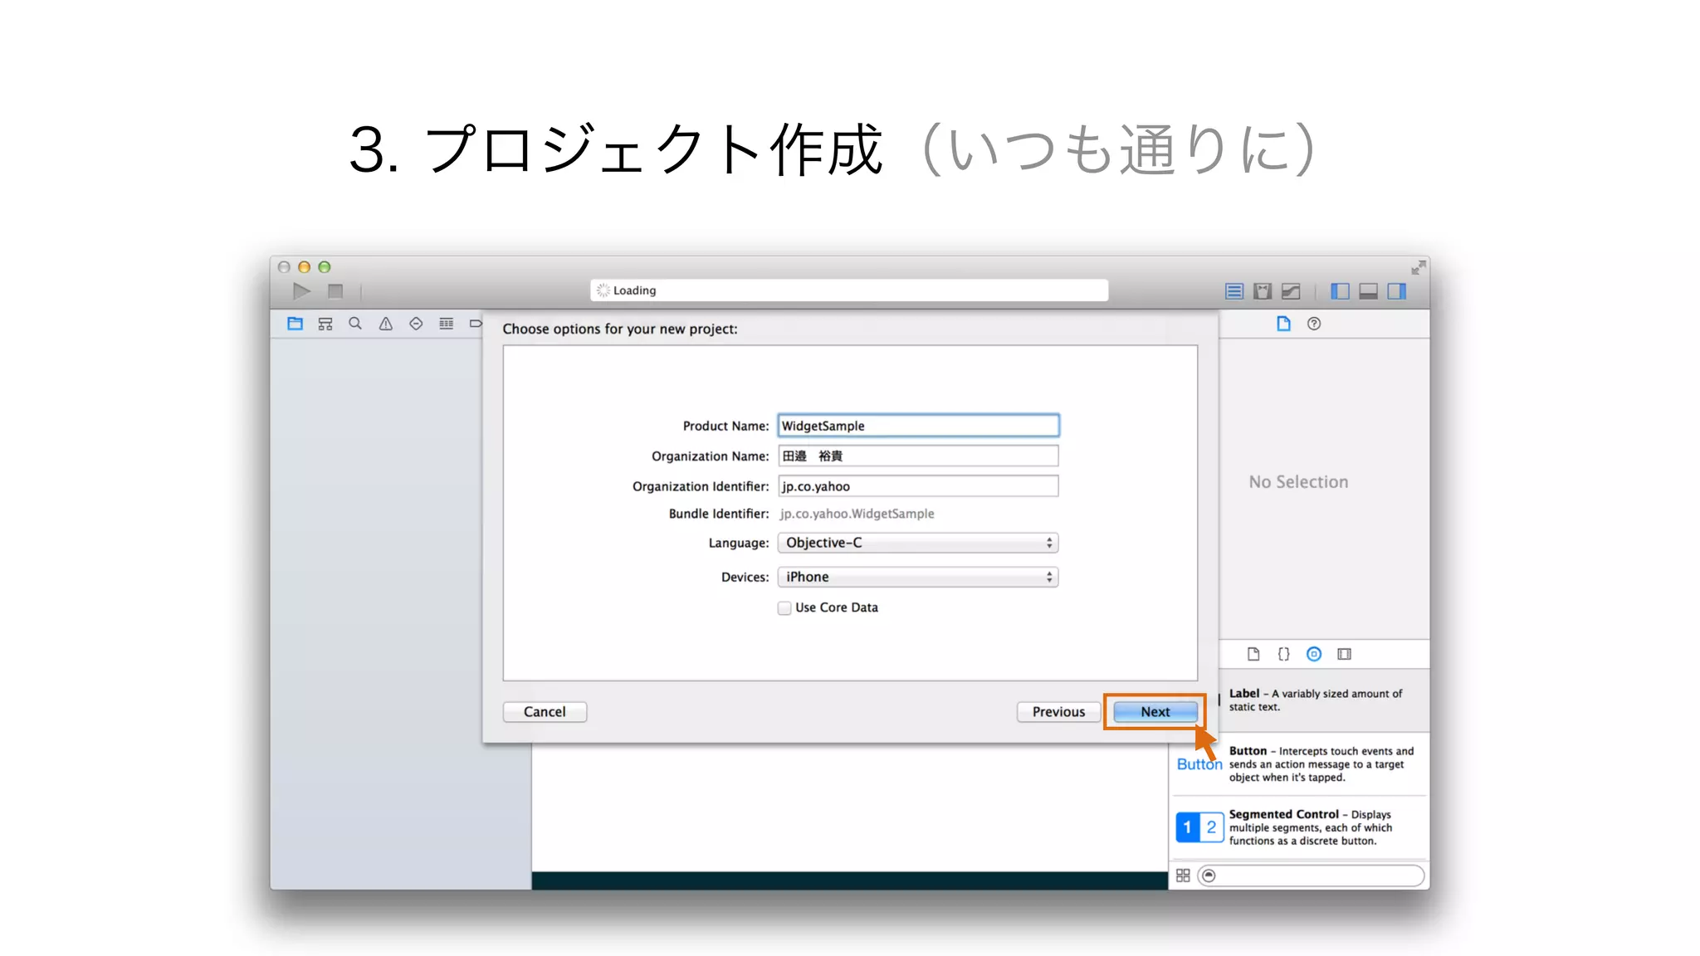This screenshot has height=956, width=1700.
Task: Toggle the Debug area visibility
Action: coord(1368,291)
